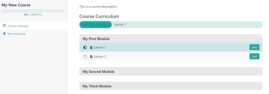Click Lesson 1 label in the next-lesson bar
This screenshot has width=269, height=94.
(x=120, y=24)
